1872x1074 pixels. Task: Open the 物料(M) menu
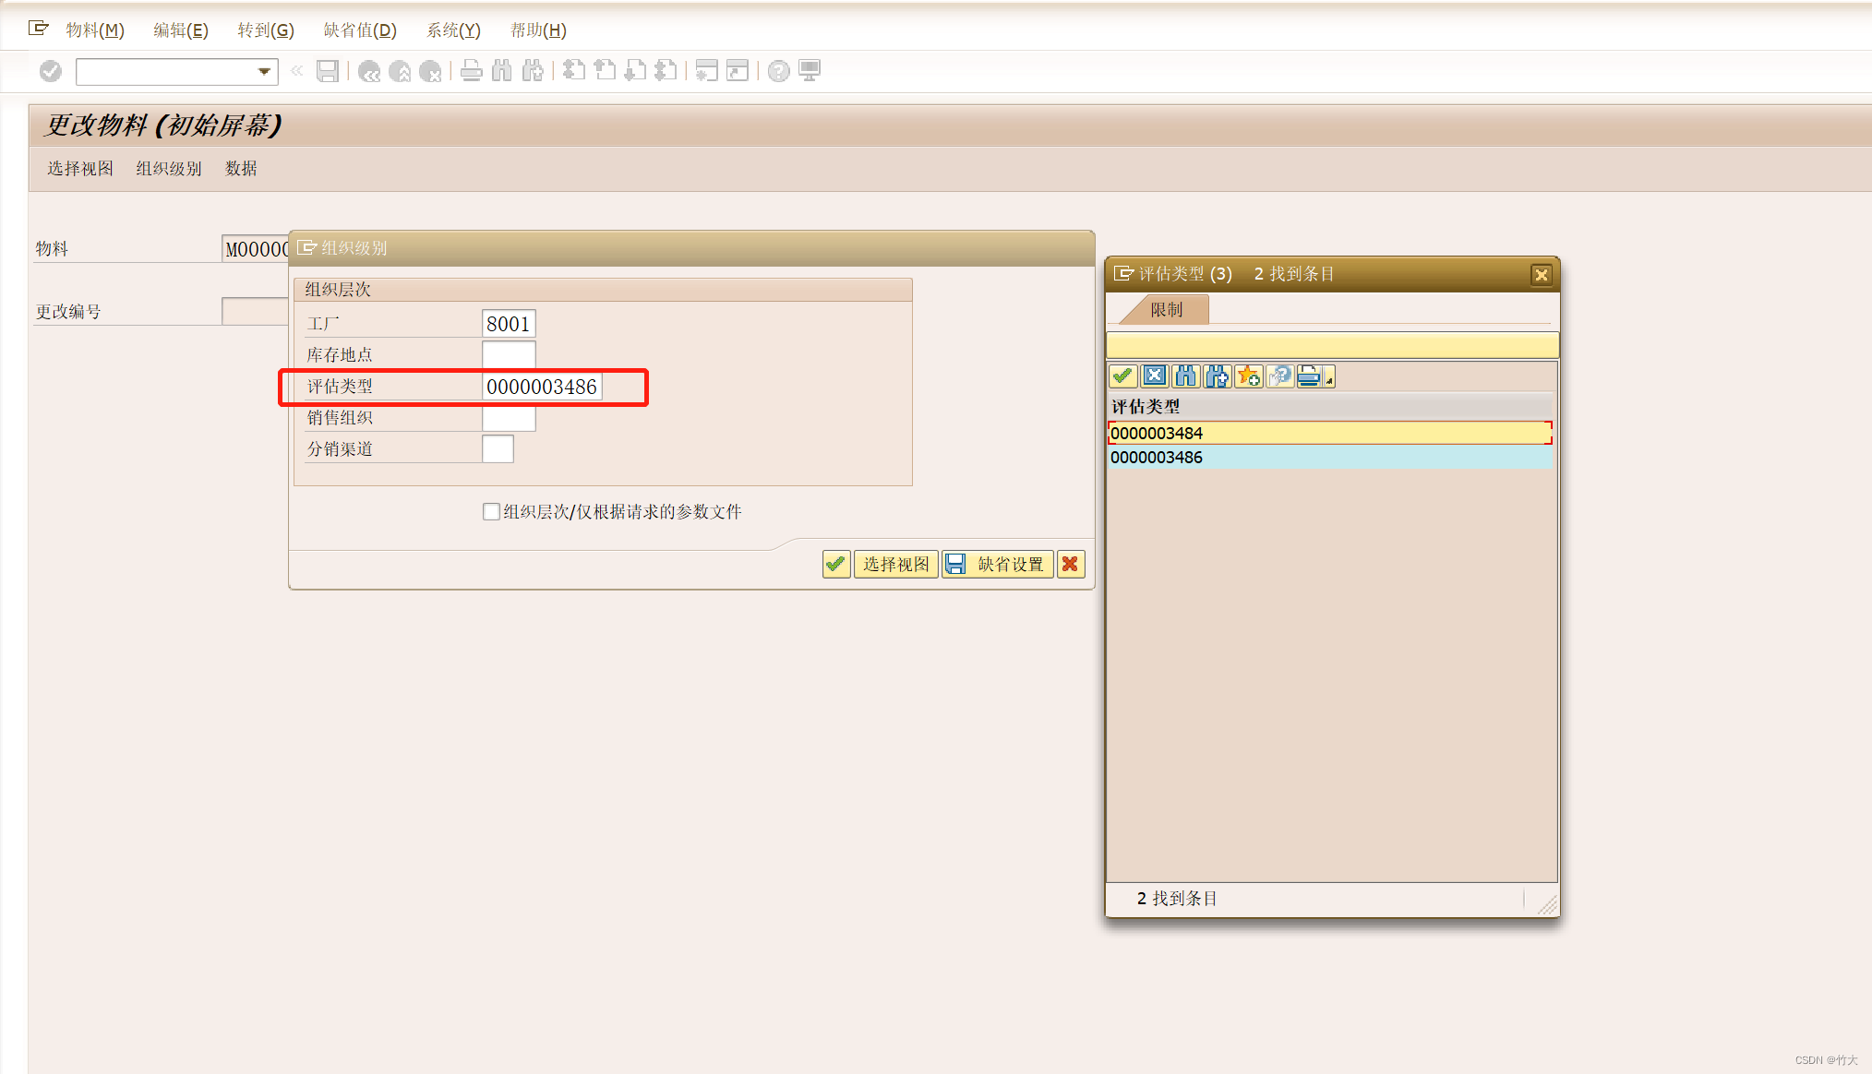point(94,30)
